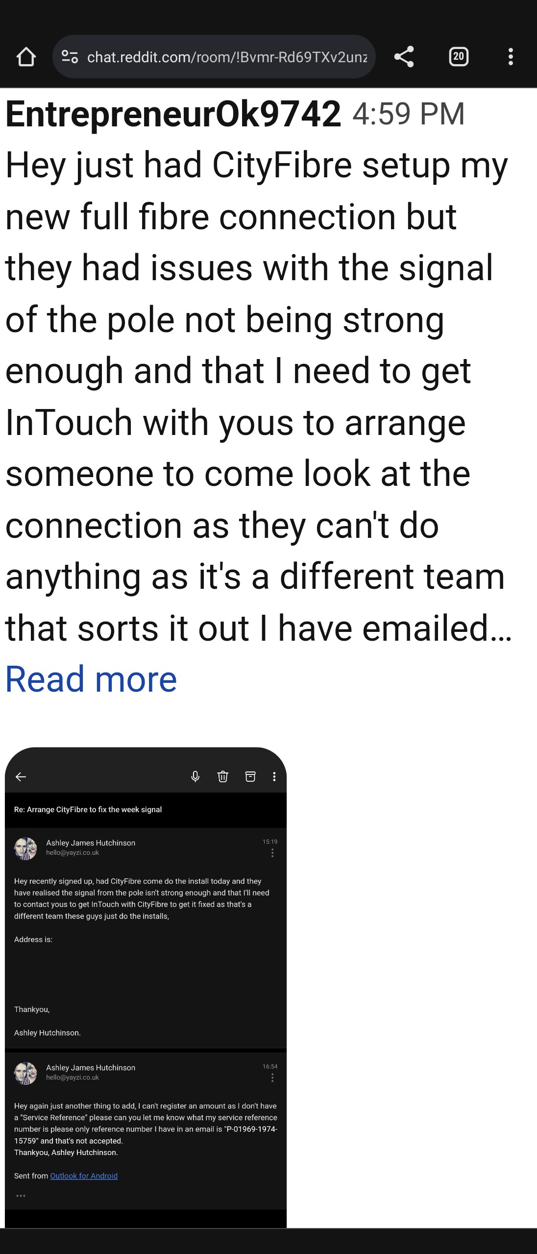Viewport: 537px width, 1254px height.
Task: Tap the back arrow in email screenshot
Action: pos(21,776)
